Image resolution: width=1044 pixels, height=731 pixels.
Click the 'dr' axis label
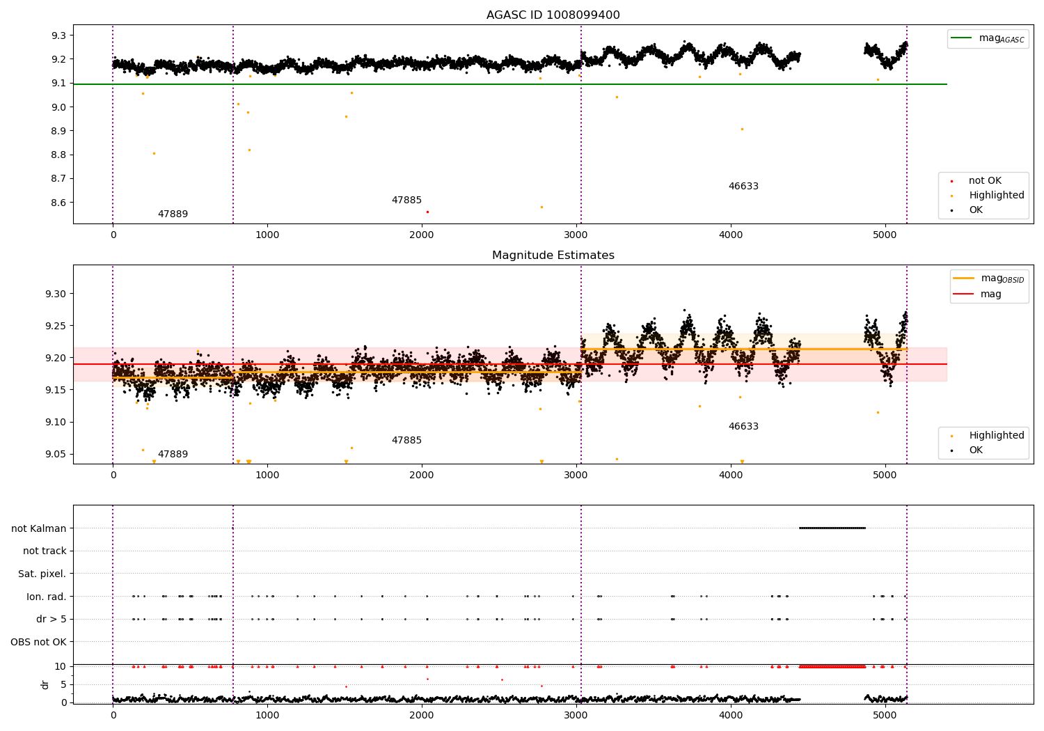[45, 684]
